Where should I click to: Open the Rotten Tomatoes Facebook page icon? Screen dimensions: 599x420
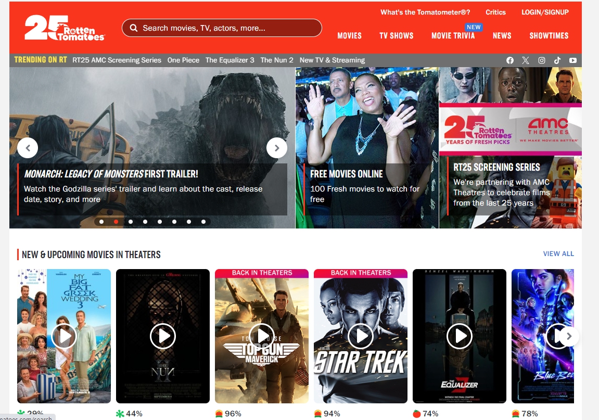point(509,60)
